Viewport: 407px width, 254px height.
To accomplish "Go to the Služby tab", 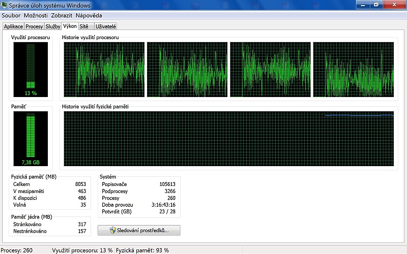I will 53,26.
